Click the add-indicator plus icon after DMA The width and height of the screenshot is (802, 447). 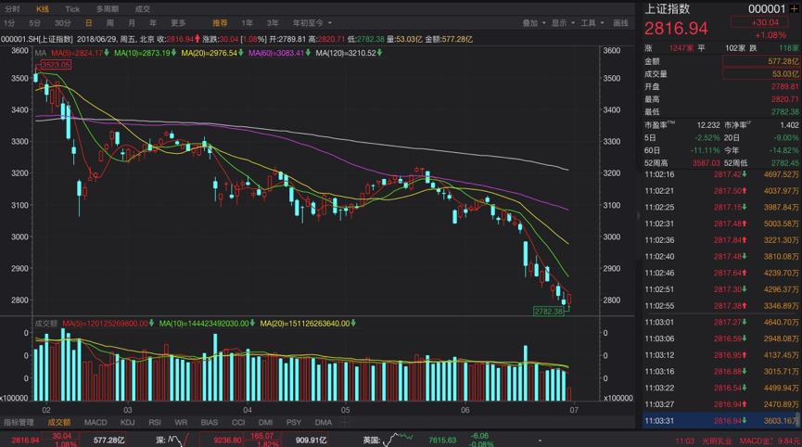coord(345,423)
